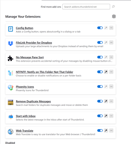The height and width of the screenshot is (144, 131).
Task: Click the Phoenity Icons extension icon
Action: click(10, 87)
